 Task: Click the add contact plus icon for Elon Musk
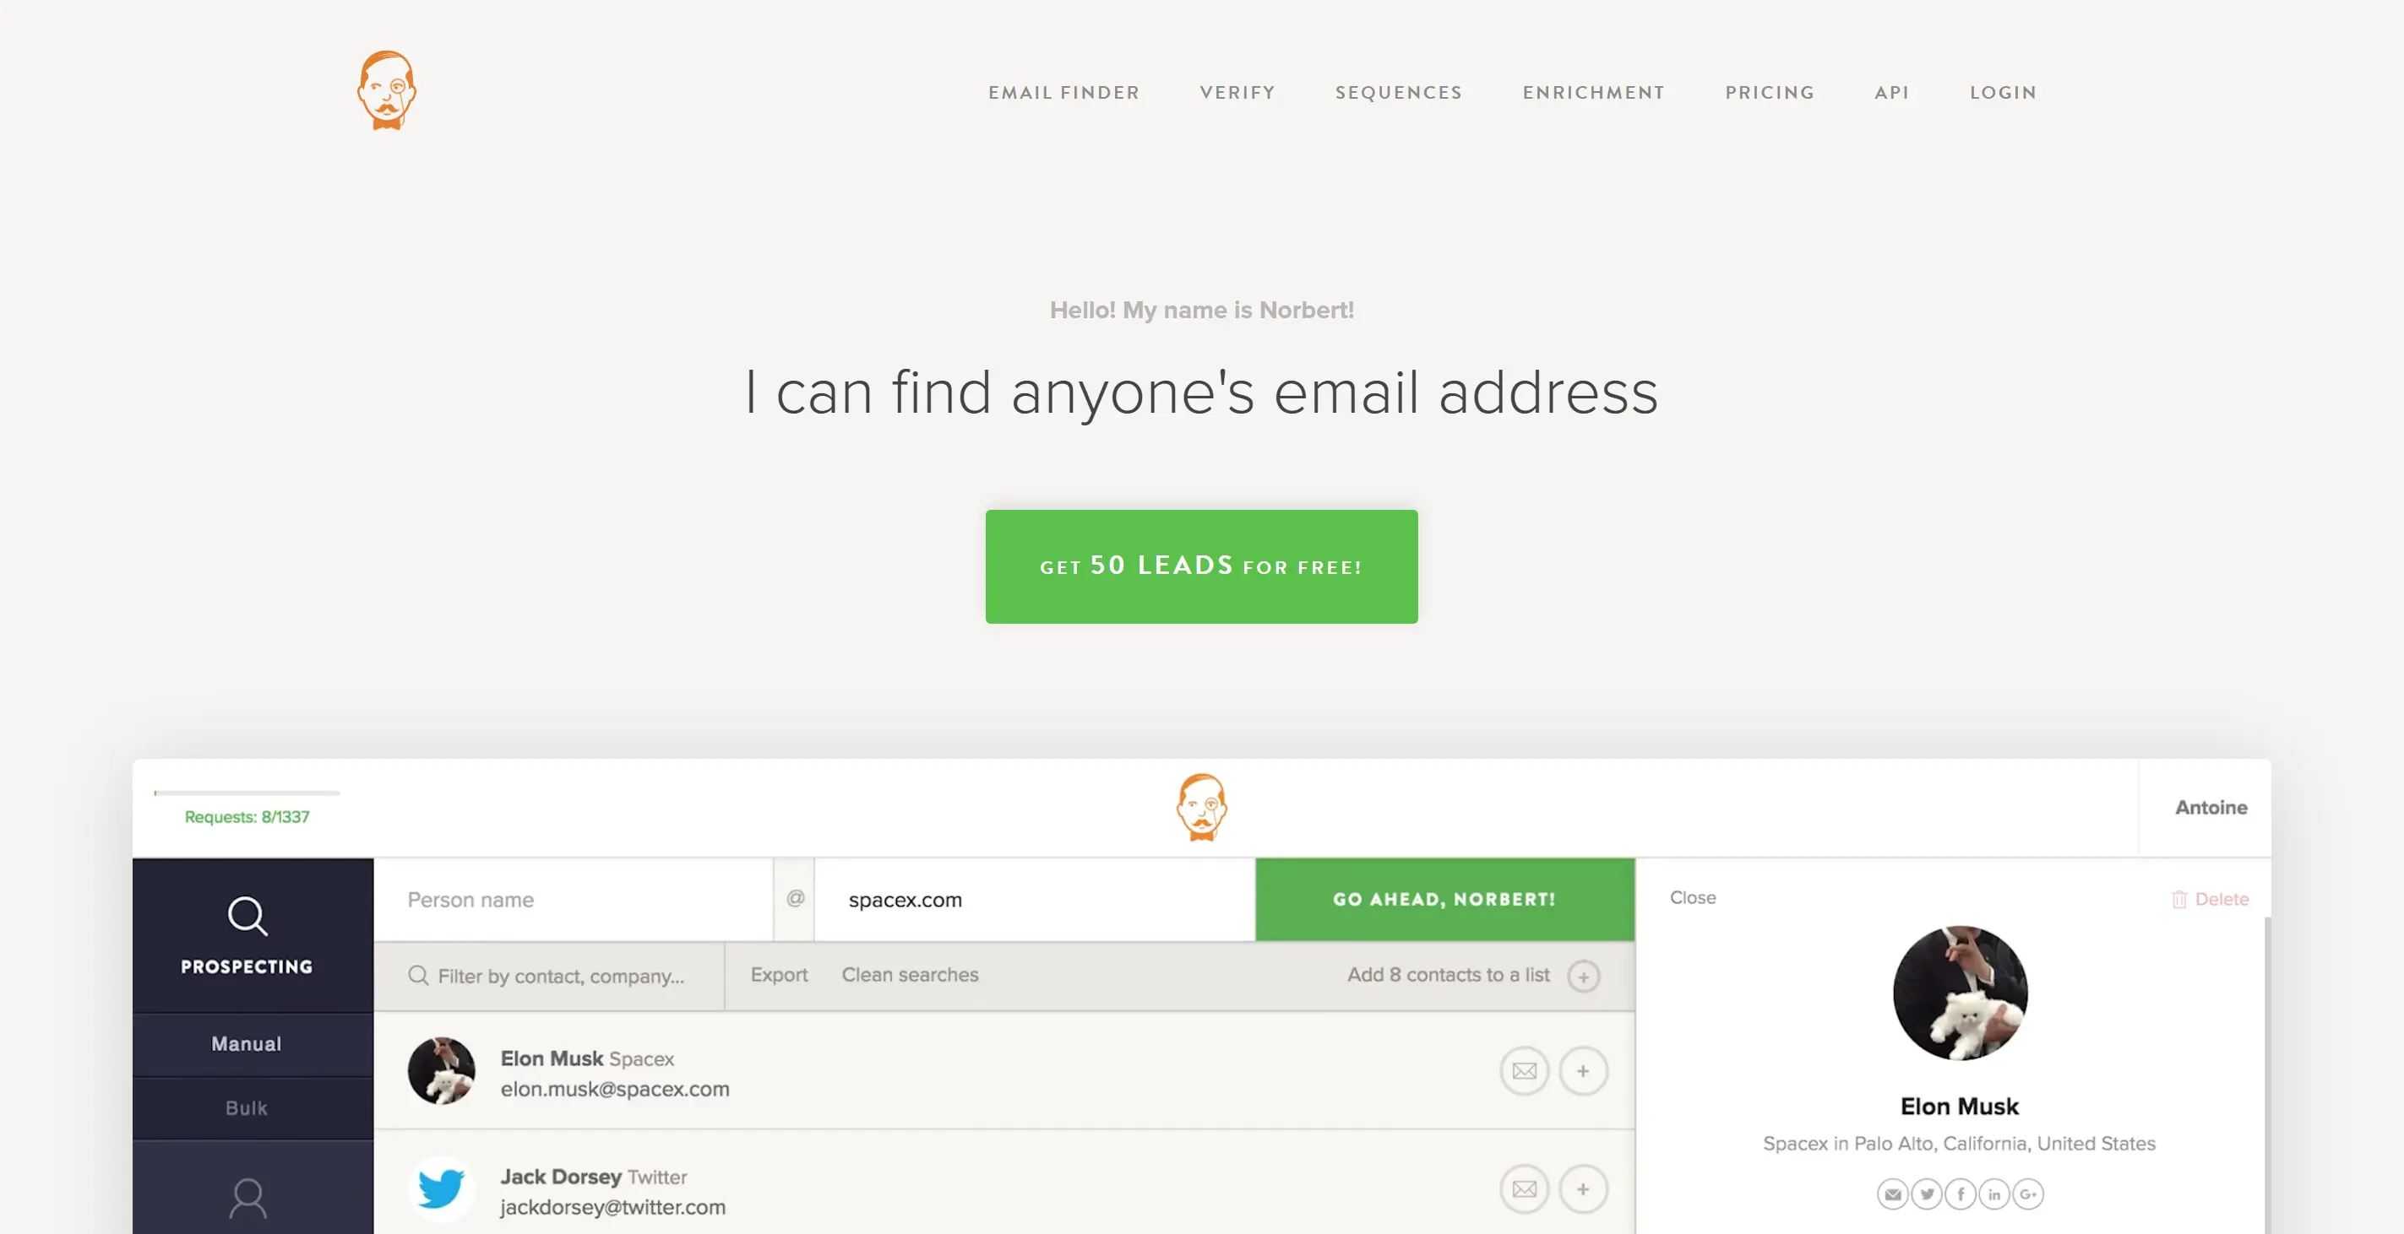tap(1582, 1070)
